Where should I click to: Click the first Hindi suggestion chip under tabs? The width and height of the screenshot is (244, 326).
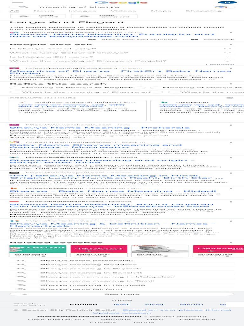point(38,16)
